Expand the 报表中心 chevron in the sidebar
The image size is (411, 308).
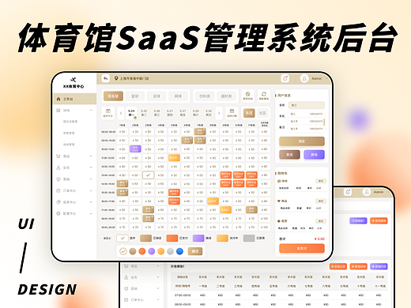point(91,202)
